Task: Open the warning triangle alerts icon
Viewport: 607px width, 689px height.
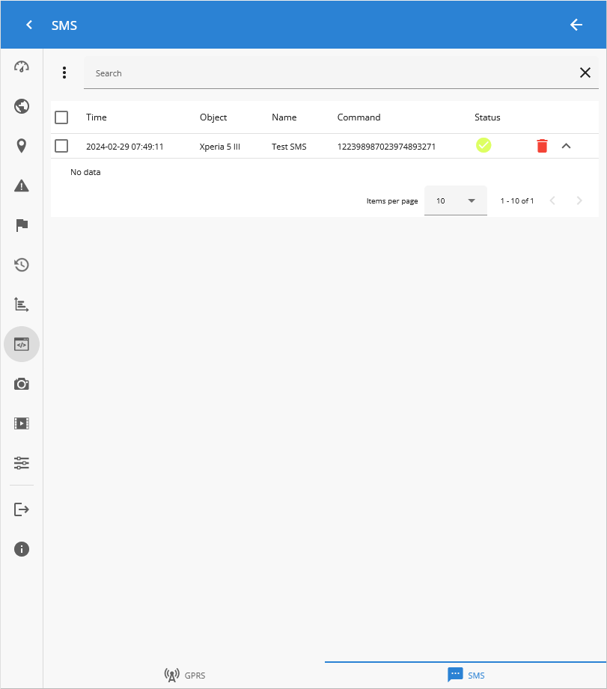Action: [x=22, y=186]
